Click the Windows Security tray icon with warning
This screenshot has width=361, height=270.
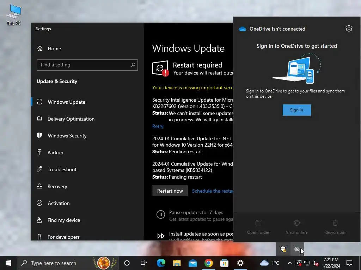click(283, 249)
